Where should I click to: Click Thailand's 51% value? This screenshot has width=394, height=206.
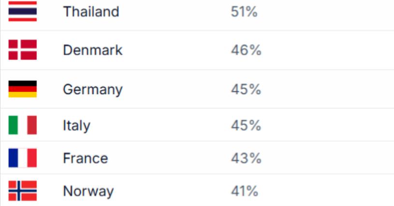244,12
